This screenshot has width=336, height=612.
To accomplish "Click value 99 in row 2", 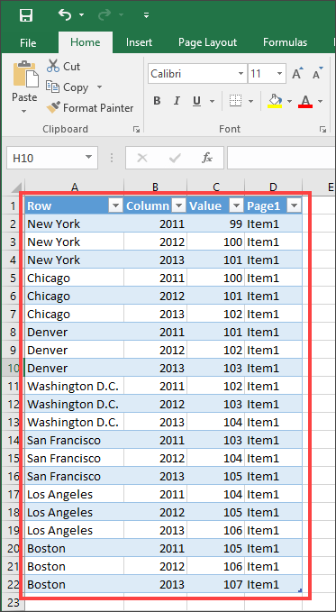I will 216,224.
